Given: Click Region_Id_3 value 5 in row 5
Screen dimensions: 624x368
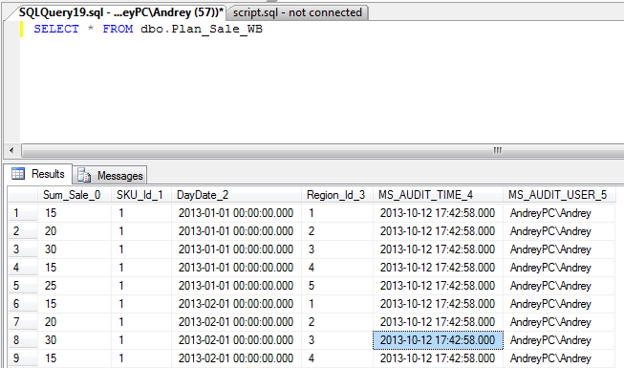Looking at the screenshot, I should (x=337, y=286).
